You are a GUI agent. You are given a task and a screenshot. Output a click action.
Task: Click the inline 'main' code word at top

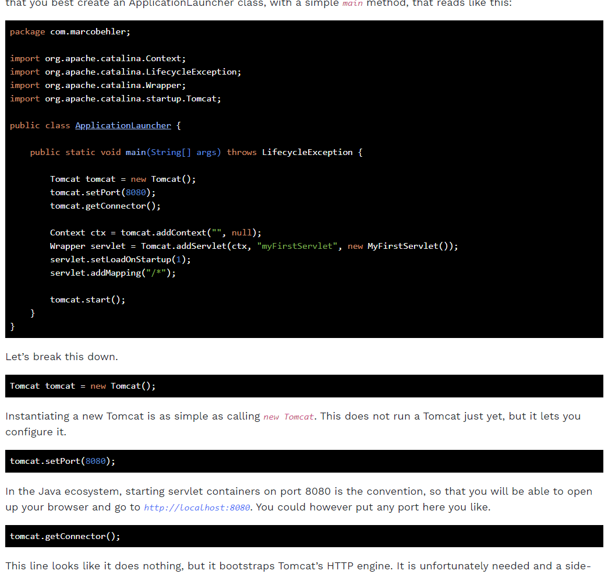point(352,3)
